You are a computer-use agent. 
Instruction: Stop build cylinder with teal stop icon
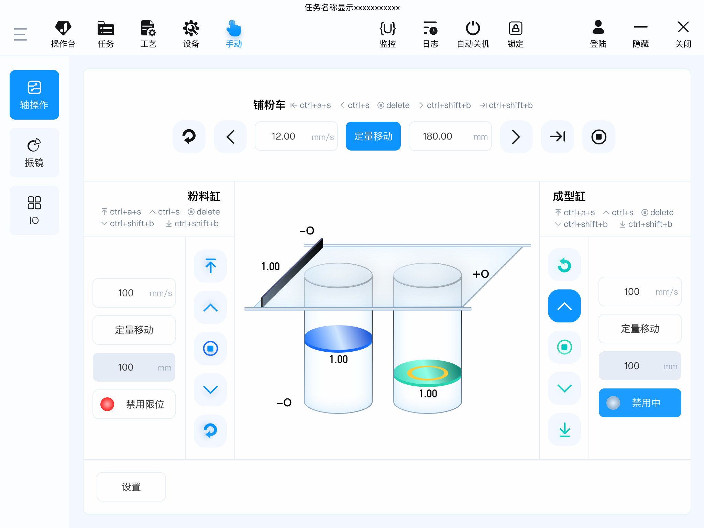pos(564,347)
